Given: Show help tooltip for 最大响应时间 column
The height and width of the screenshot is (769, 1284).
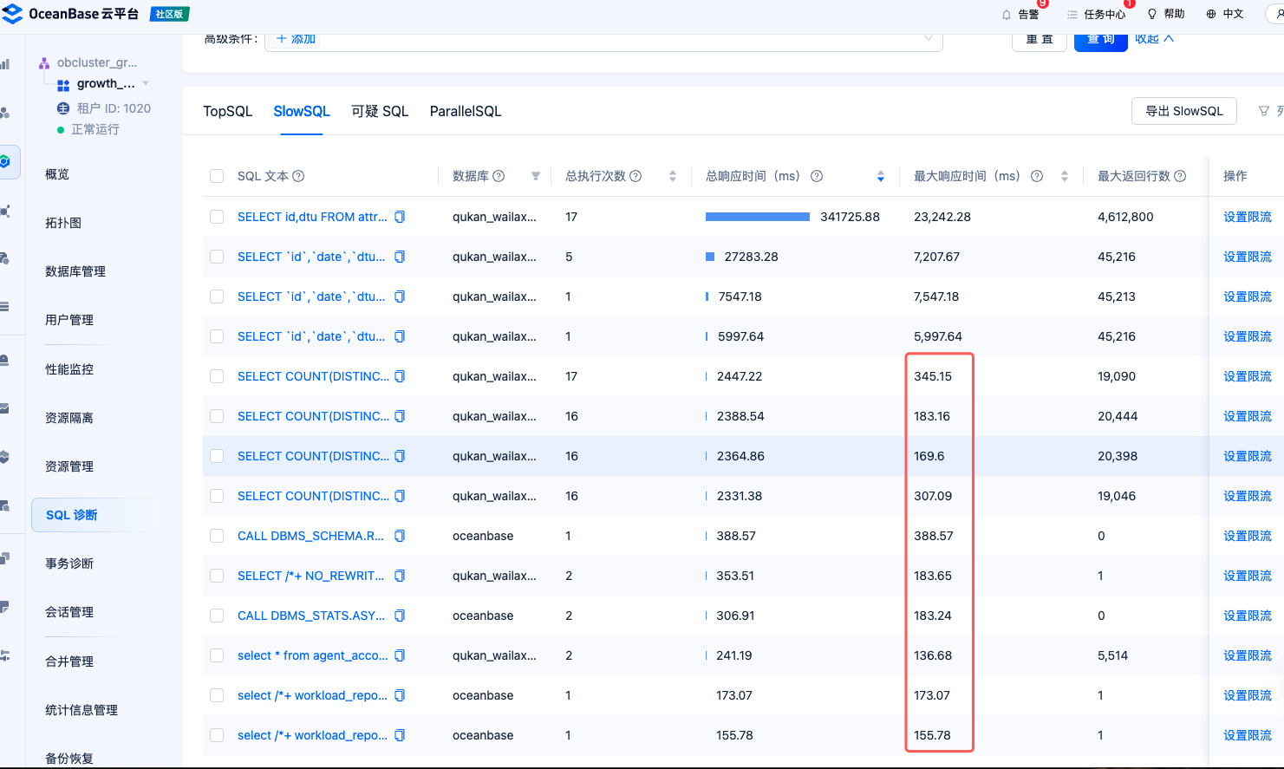Looking at the screenshot, I should pos(1037,176).
